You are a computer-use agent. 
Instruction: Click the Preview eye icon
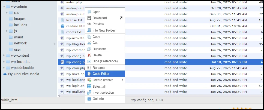click(x=89, y=24)
